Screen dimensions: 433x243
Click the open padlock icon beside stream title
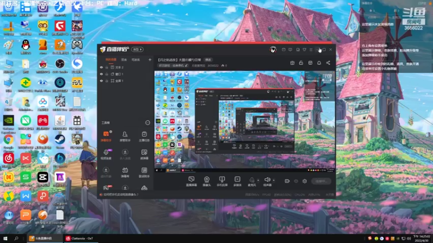tap(301, 63)
